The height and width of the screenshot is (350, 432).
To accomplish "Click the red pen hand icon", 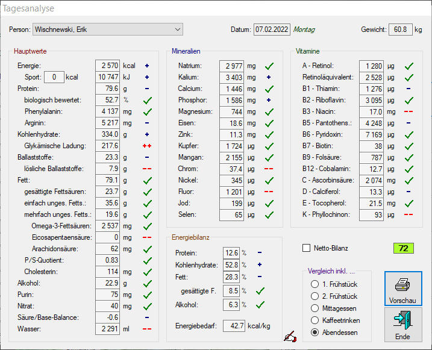I will (x=290, y=336).
